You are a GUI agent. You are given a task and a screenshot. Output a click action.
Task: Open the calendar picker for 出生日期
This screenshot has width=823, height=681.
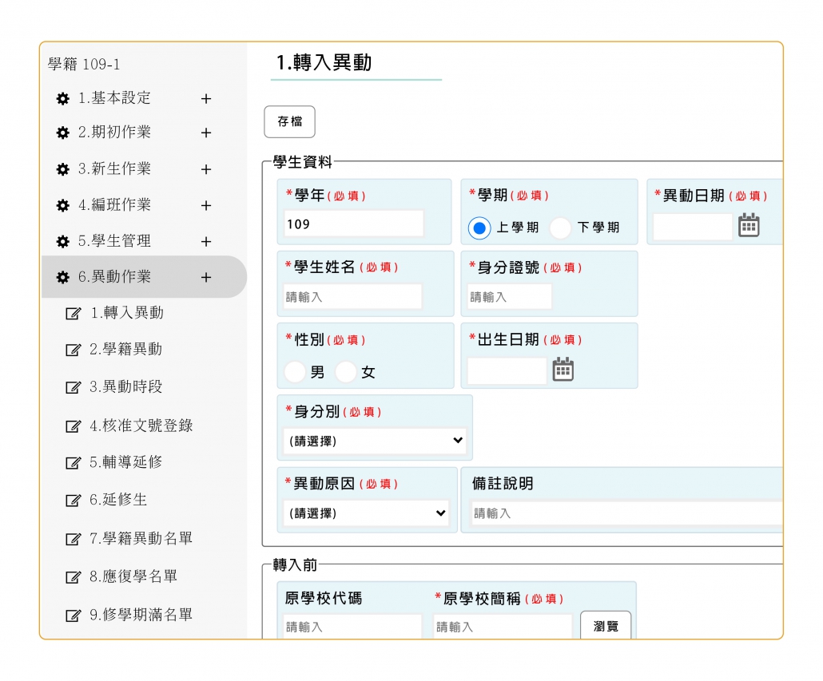click(563, 370)
